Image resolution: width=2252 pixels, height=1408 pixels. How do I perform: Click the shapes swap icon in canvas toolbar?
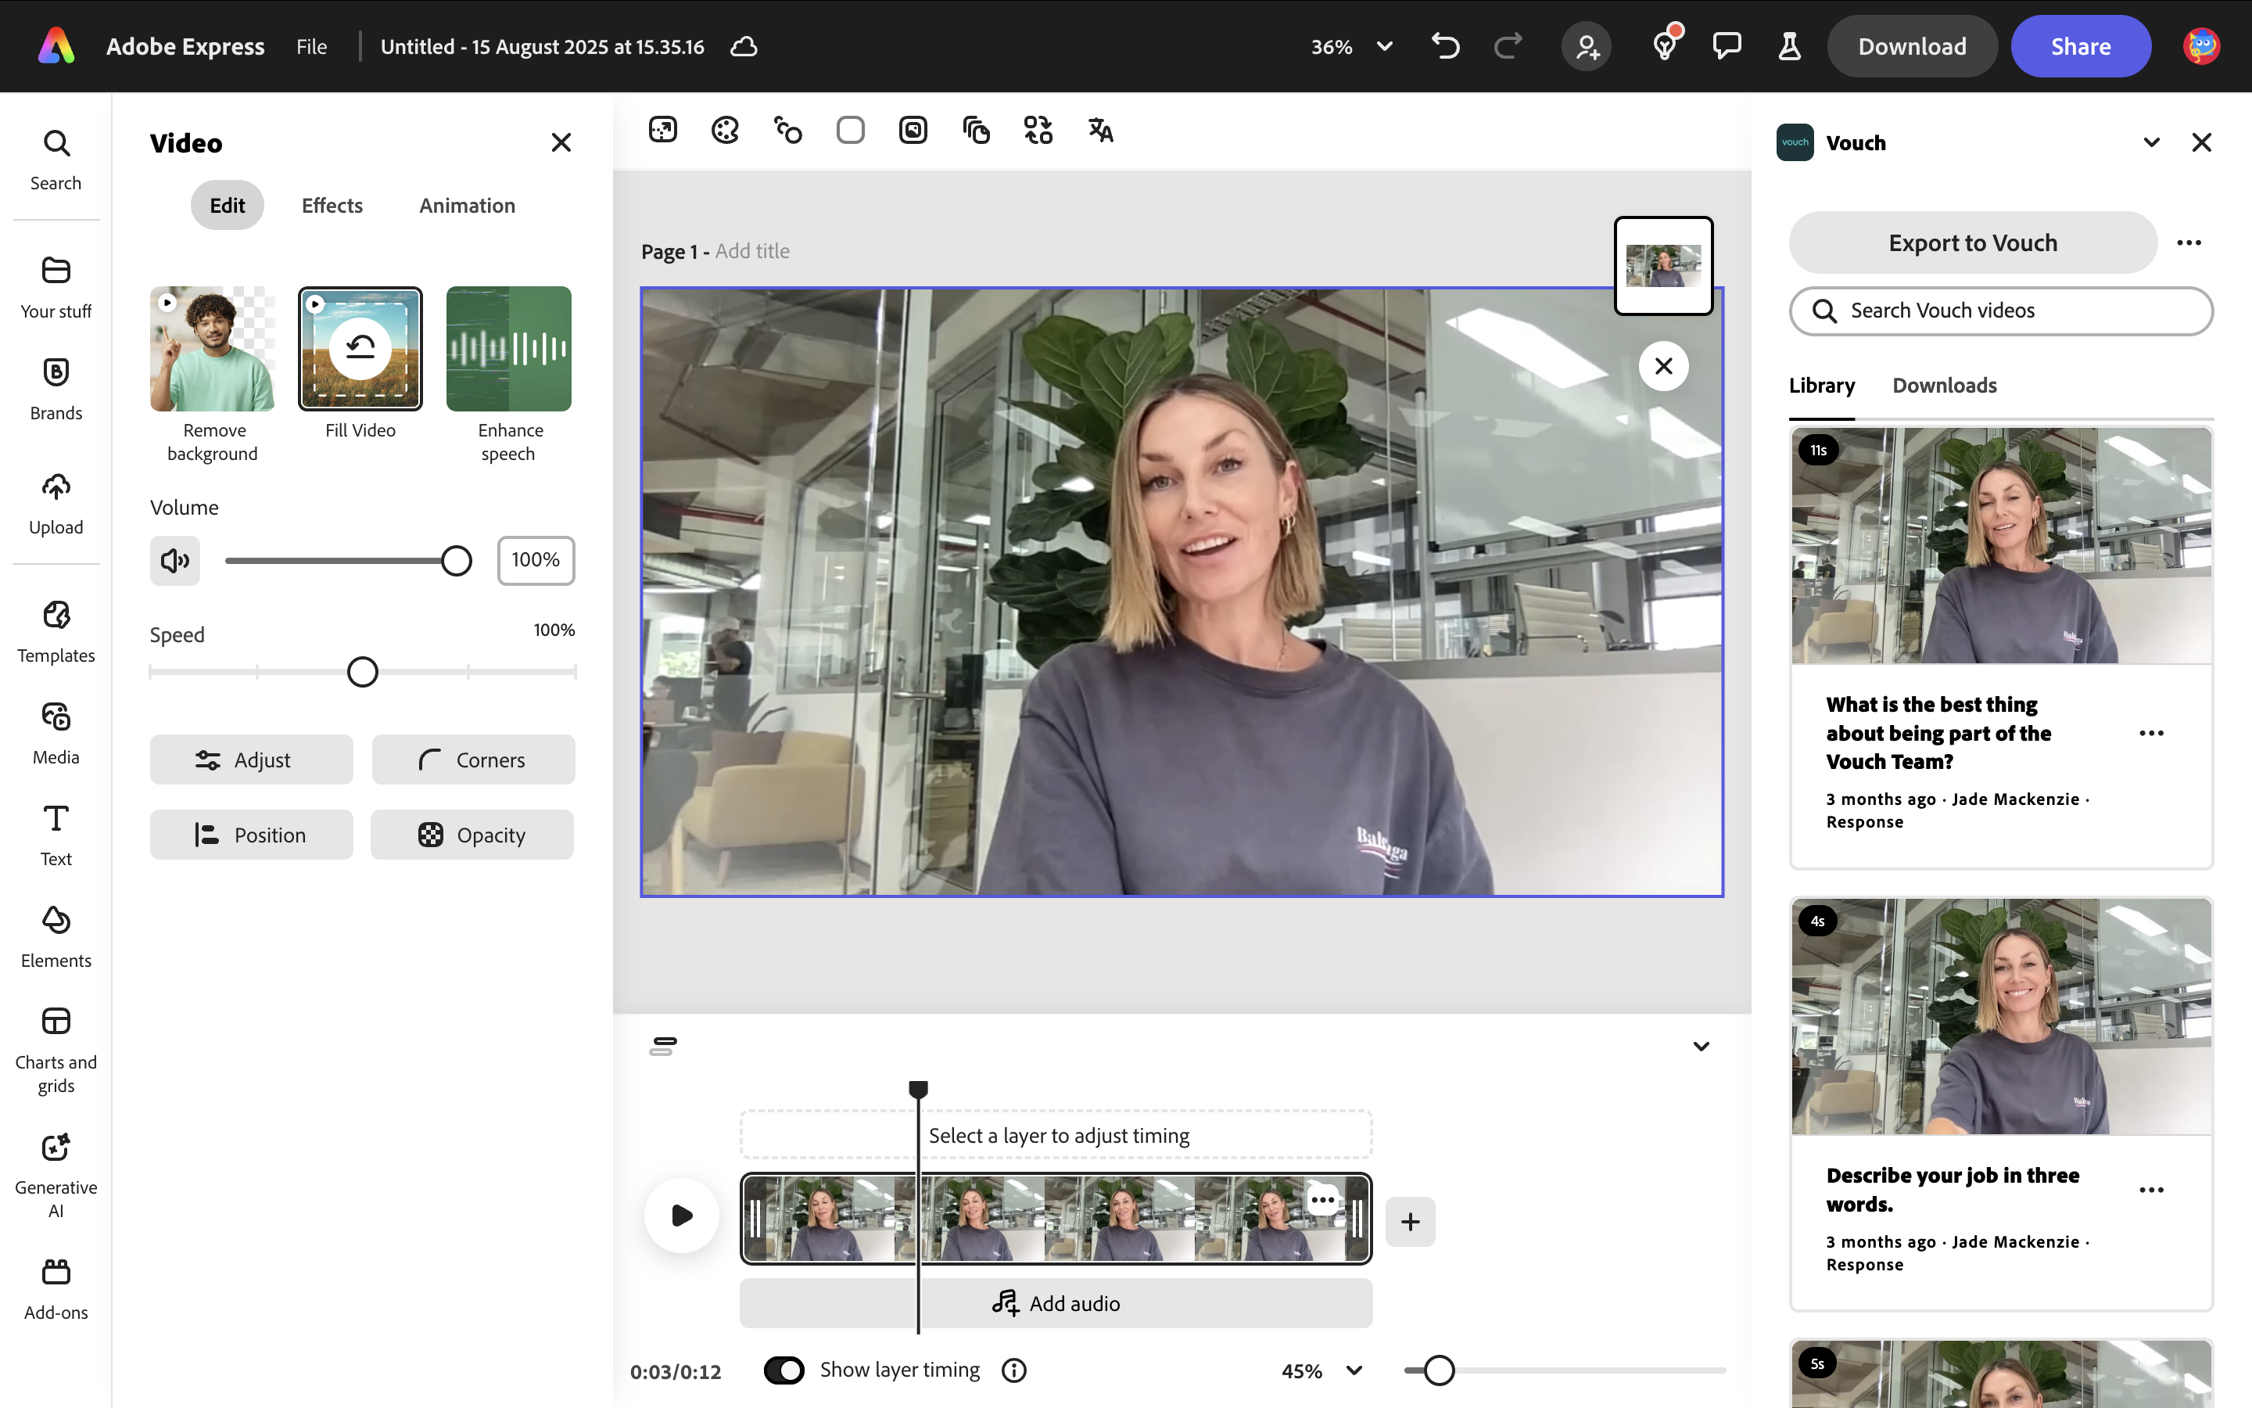1038,129
